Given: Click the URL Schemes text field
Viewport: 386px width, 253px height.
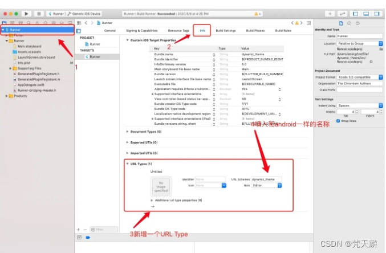Looking at the screenshot, I should (266, 179).
